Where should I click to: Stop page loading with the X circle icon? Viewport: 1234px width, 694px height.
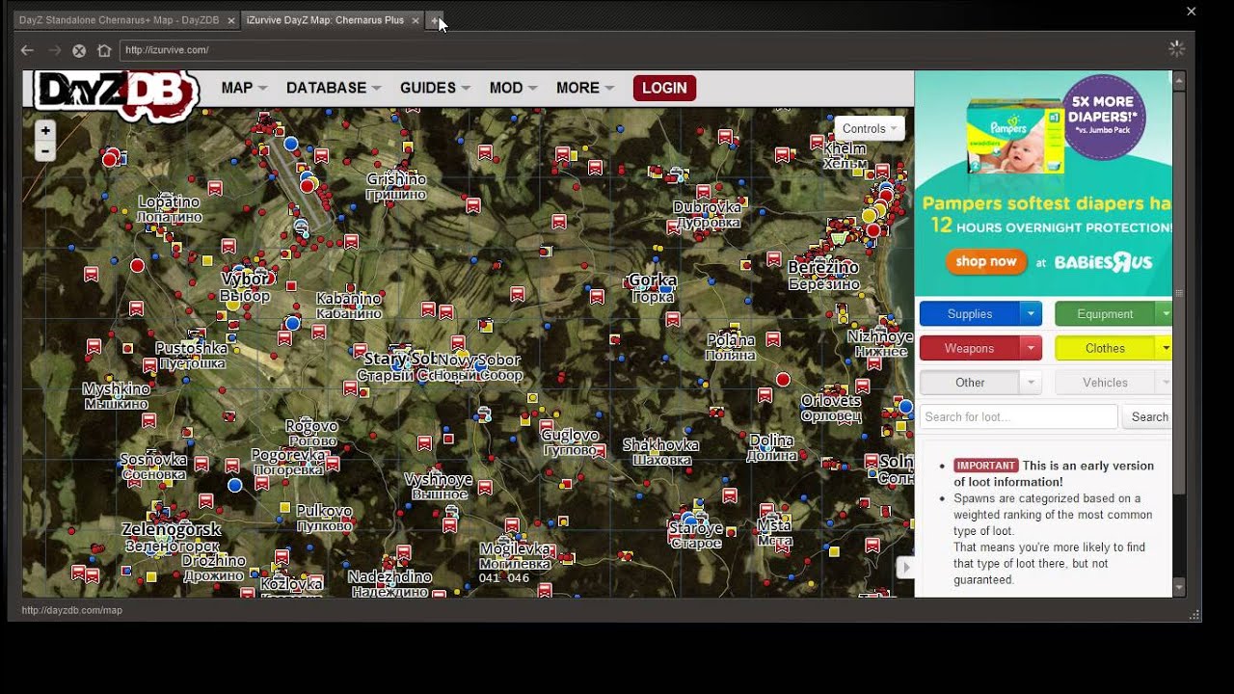click(79, 50)
